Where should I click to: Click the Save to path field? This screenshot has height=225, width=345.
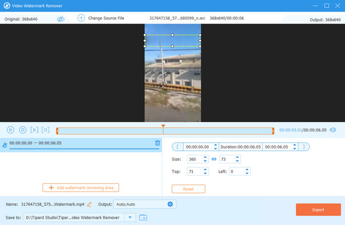pyautogui.click(x=74, y=218)
